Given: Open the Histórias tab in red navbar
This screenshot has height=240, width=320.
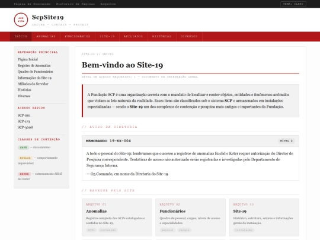Looking at the screenshot, I should tap(162, 37).
